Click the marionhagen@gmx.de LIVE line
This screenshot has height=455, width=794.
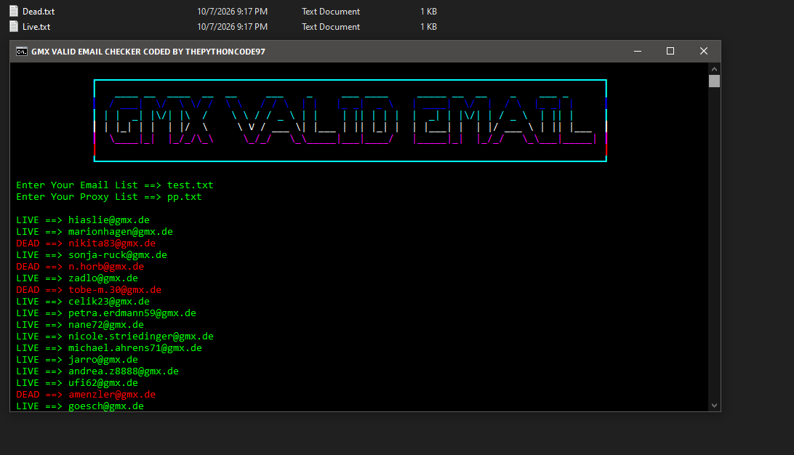point(95,231)
